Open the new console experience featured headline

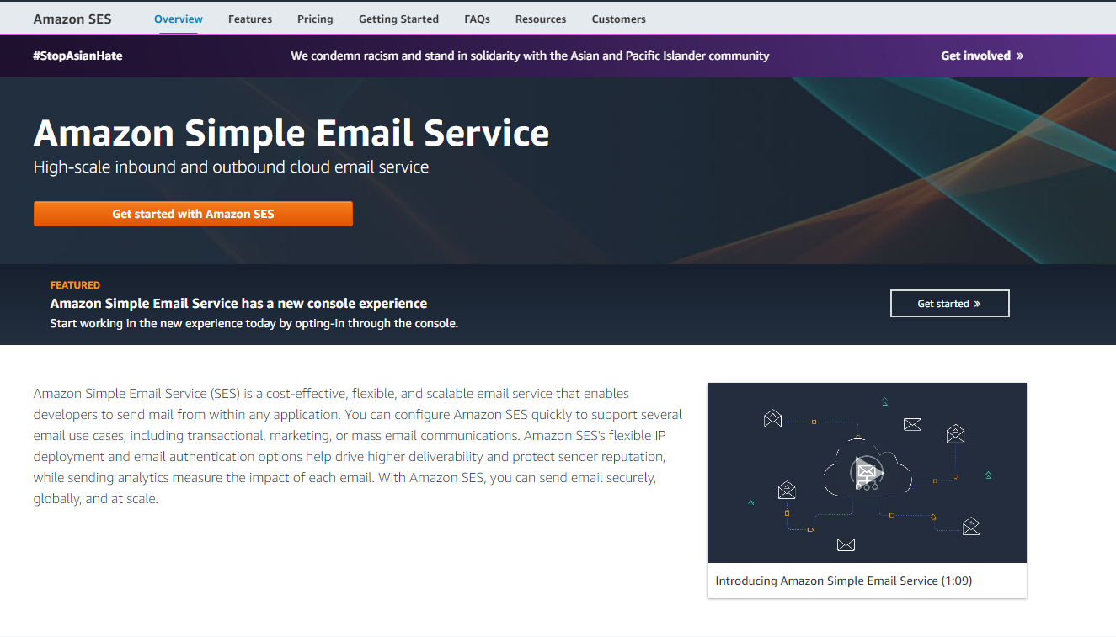(238, 304)
